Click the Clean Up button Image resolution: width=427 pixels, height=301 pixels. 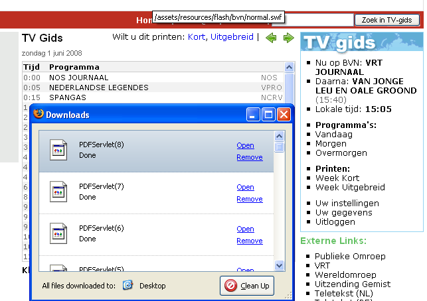247,286
